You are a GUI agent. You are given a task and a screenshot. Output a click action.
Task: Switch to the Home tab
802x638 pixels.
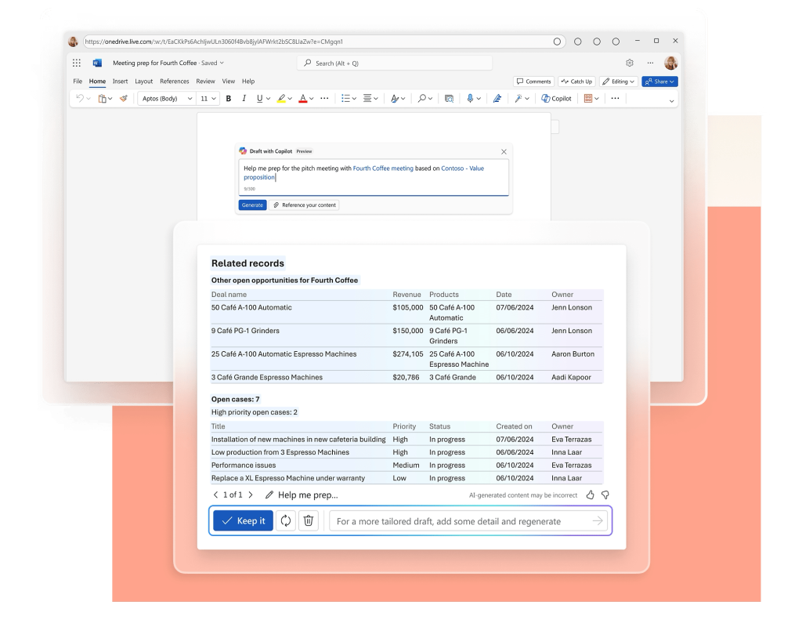(x=97, y=82)
